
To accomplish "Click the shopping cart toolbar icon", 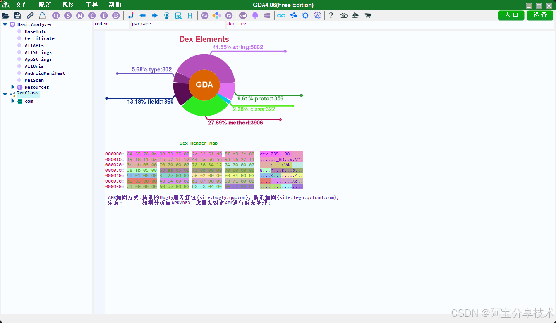I will [x=367, y=16].
